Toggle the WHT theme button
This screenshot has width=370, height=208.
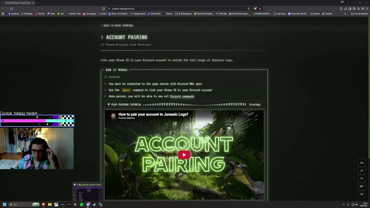click(362, 186)
